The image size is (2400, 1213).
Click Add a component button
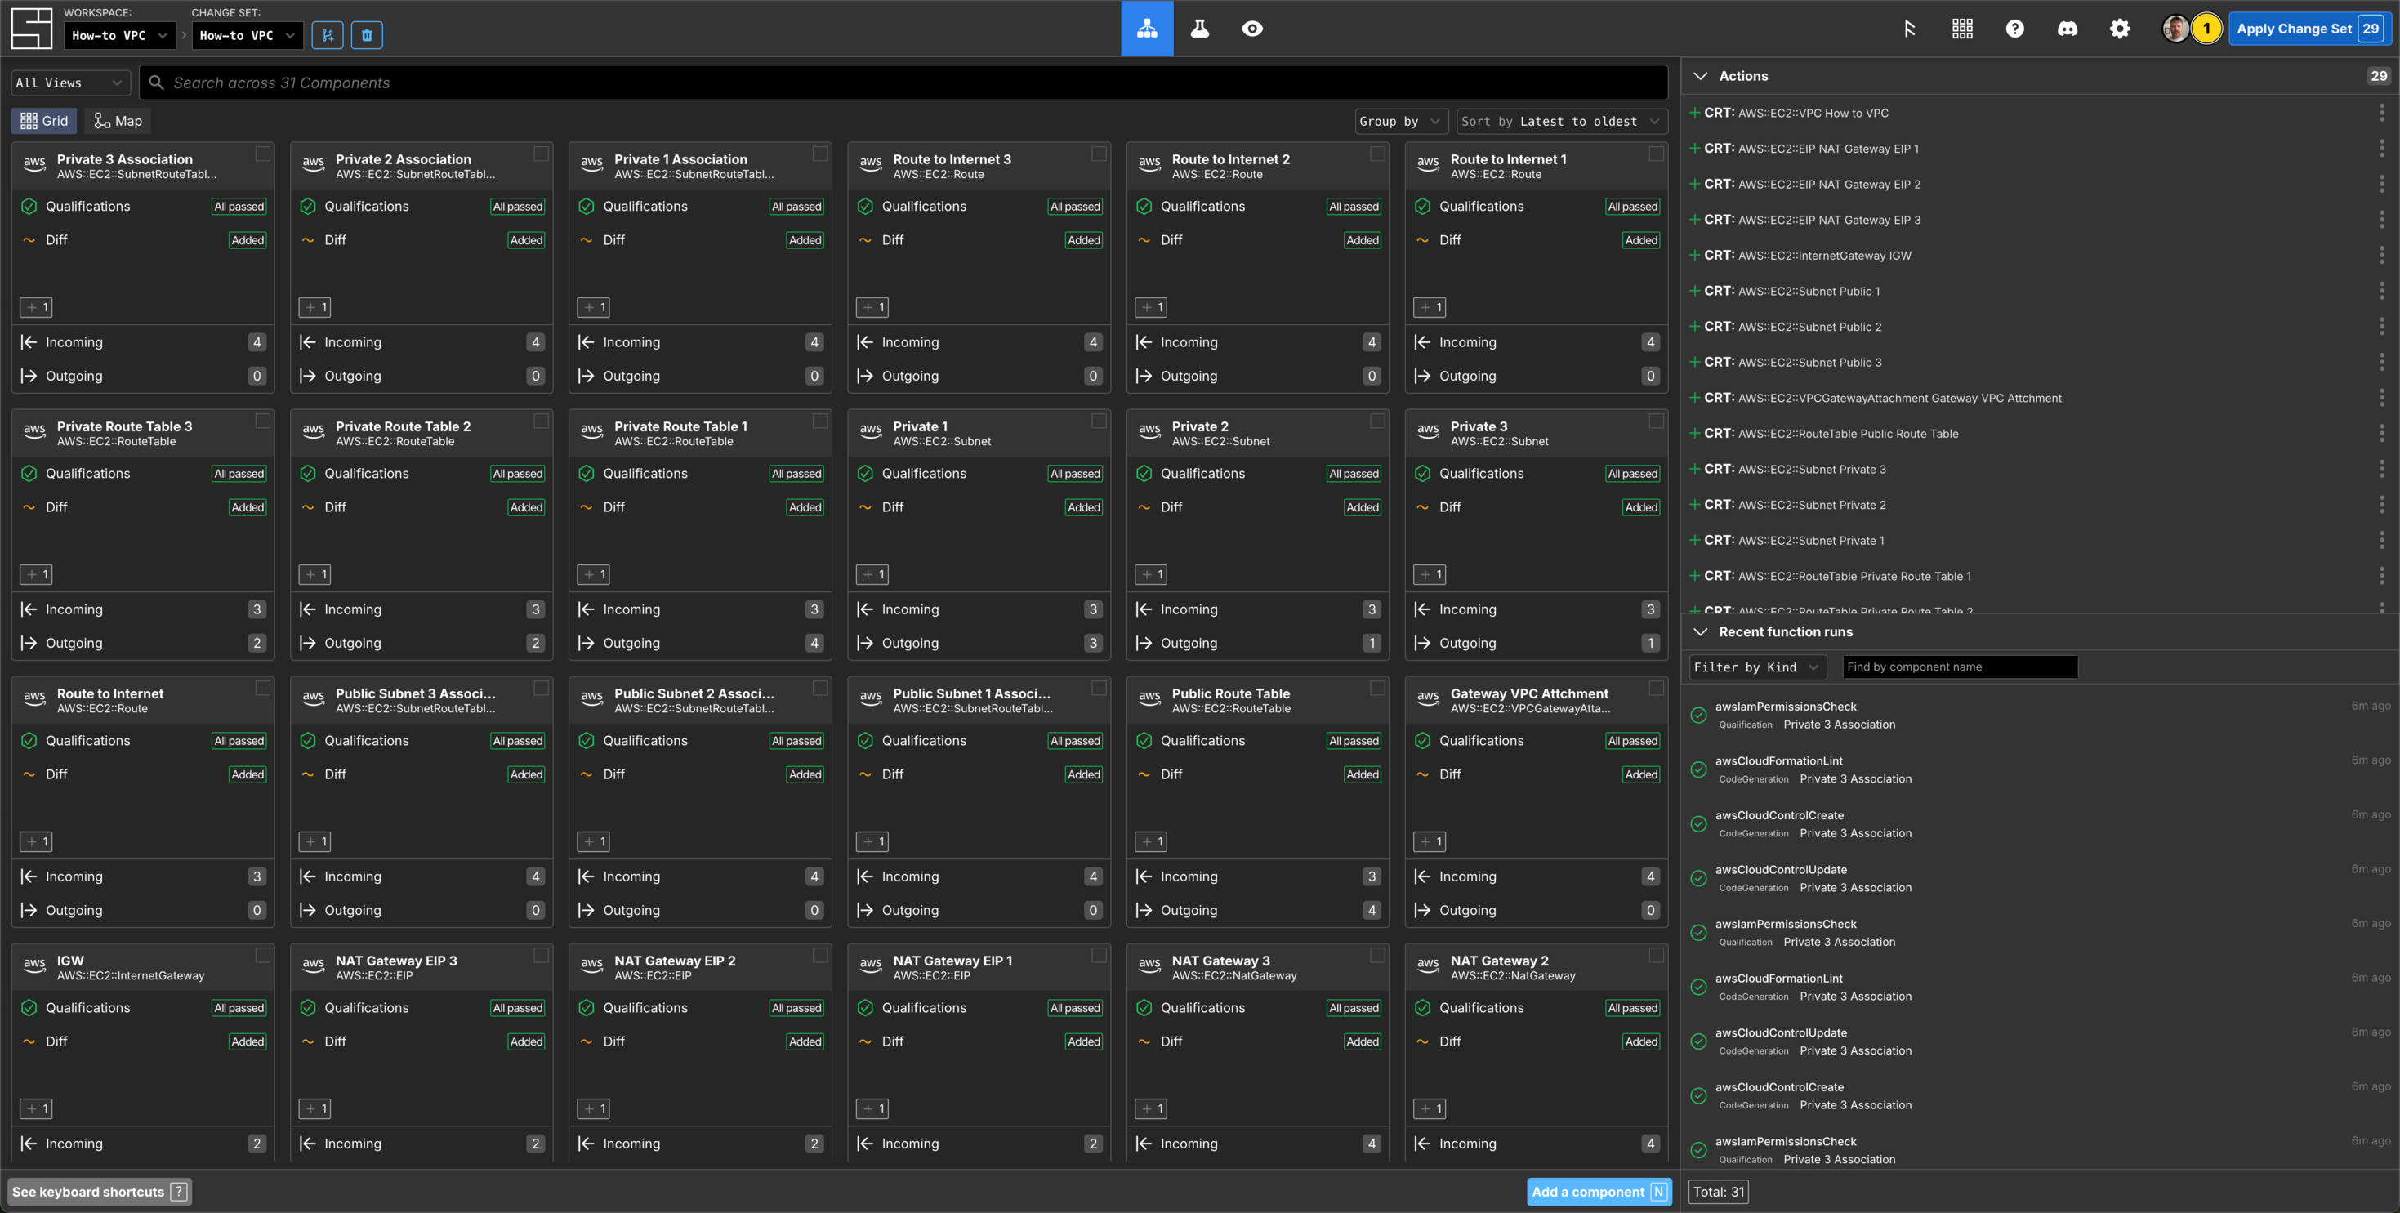[1599, 1192]
